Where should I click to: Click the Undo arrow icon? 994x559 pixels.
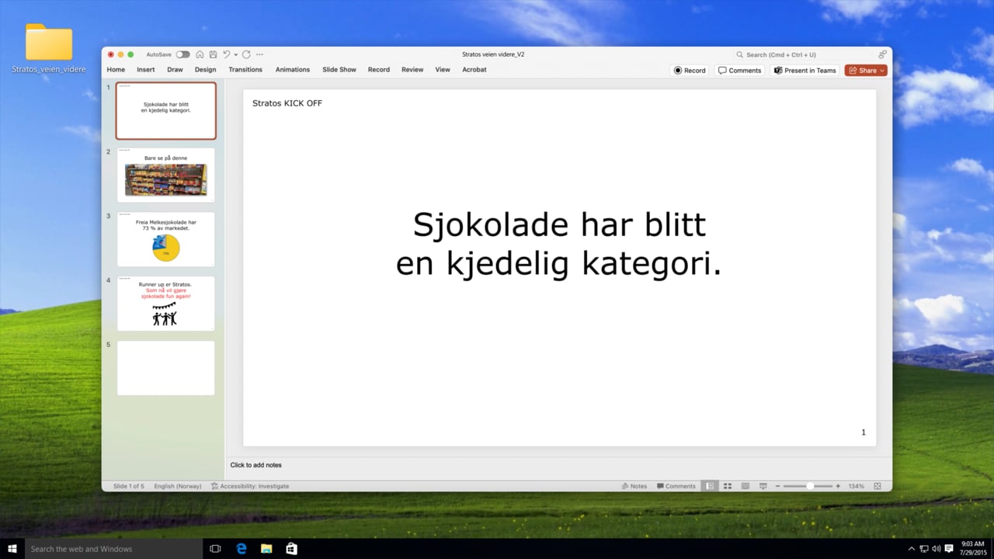click(x=227, y=54)
